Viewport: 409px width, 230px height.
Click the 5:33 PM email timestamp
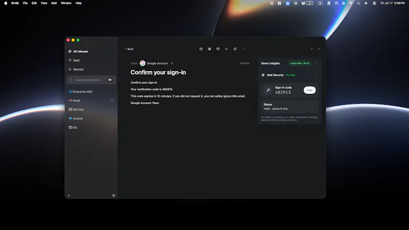click(244, 63)
